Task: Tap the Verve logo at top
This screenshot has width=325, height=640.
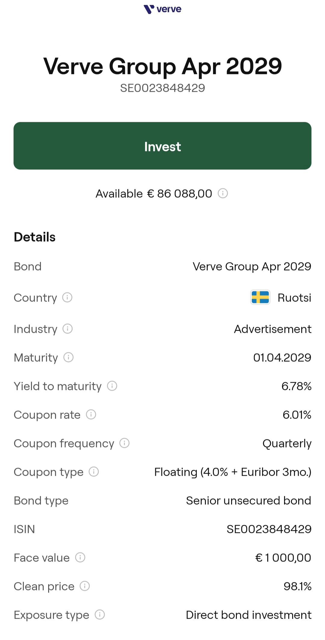Action: coord(162,9)
